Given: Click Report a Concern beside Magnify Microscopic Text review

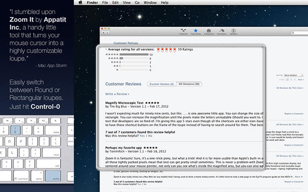Looking at the screenshot, I should pyautogui.click(x=294, y=114).
